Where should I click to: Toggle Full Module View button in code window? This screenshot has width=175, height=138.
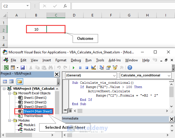pyautogui.click(x=70, y=111)
